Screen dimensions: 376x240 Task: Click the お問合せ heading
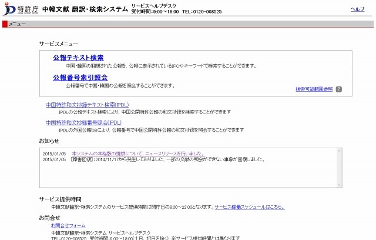click(49, 218)
